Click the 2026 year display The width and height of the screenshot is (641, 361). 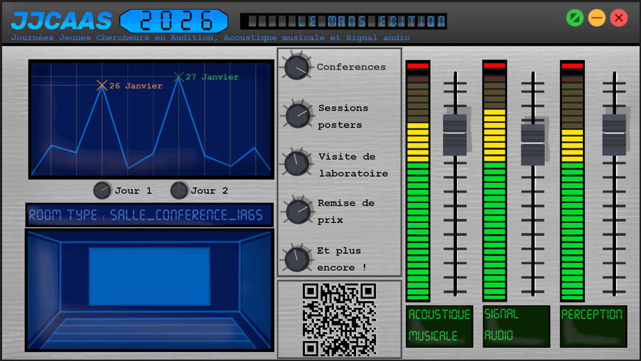tap(174, 21)
